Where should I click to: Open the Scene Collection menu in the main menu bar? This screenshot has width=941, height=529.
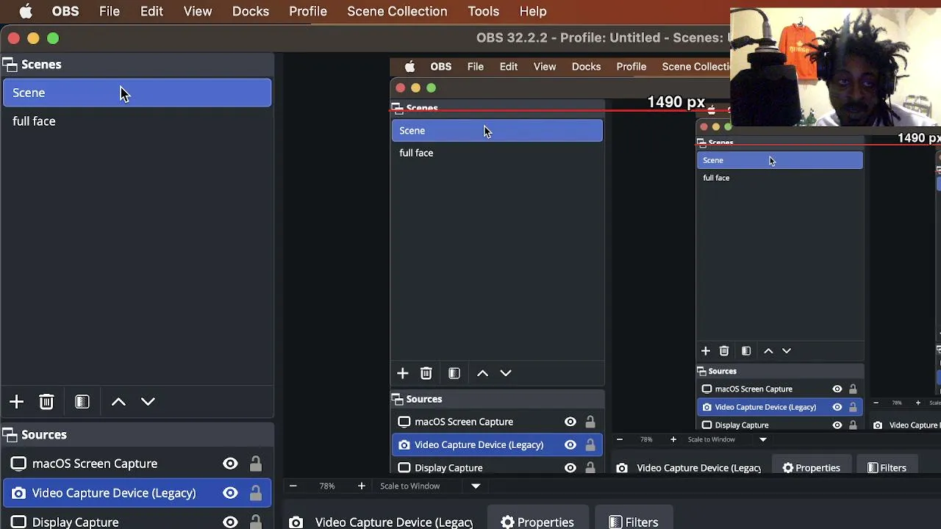[397, 11]
